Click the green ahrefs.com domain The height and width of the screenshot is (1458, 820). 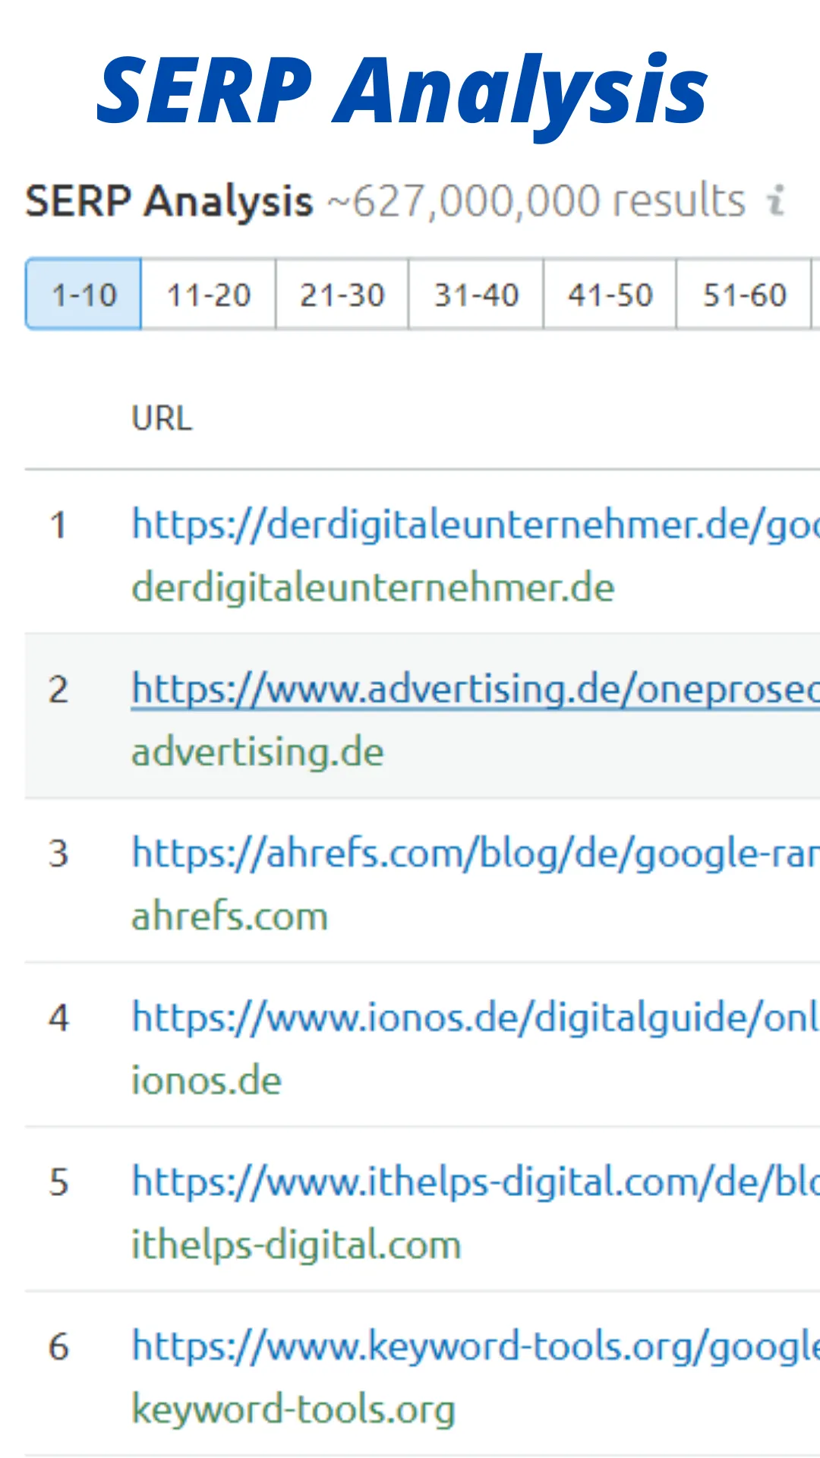229,917
